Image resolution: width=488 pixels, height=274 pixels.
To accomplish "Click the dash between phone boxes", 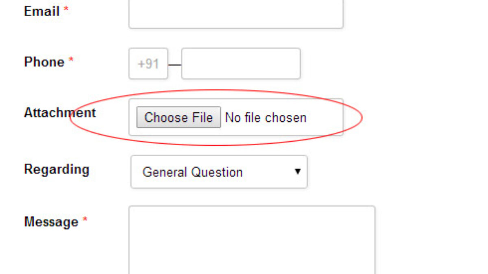I will (174, 65).
